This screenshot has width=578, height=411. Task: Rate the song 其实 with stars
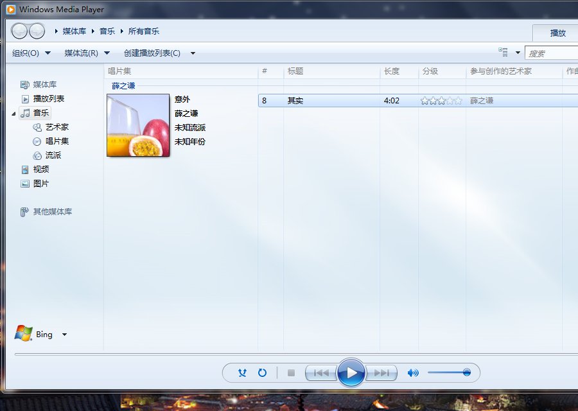tap(441, 100)
